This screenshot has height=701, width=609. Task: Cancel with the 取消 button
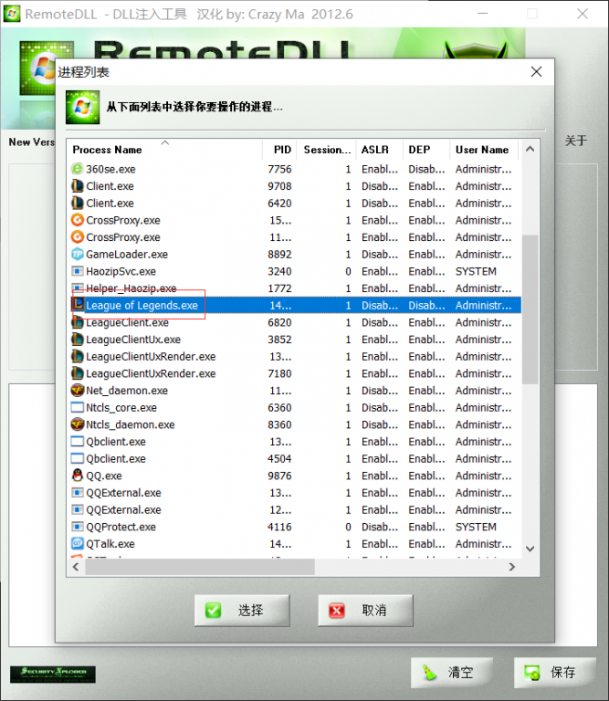(365, 611)
